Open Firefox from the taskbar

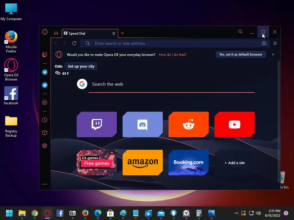[85, 213]
